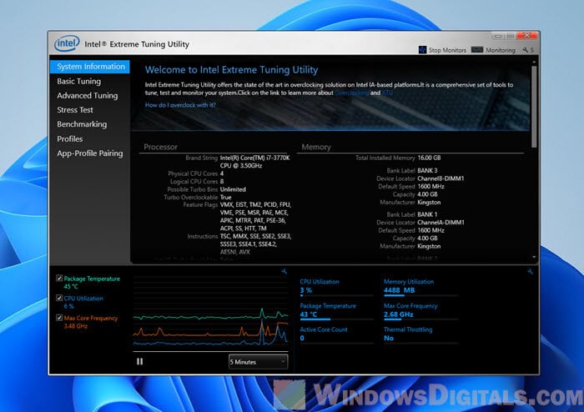Click the Stop Monitors icon
The width and height of the screenshot is (584, 412).
(422, 49)
